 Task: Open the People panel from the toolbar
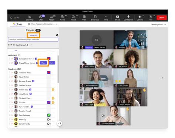coord(51,18)
